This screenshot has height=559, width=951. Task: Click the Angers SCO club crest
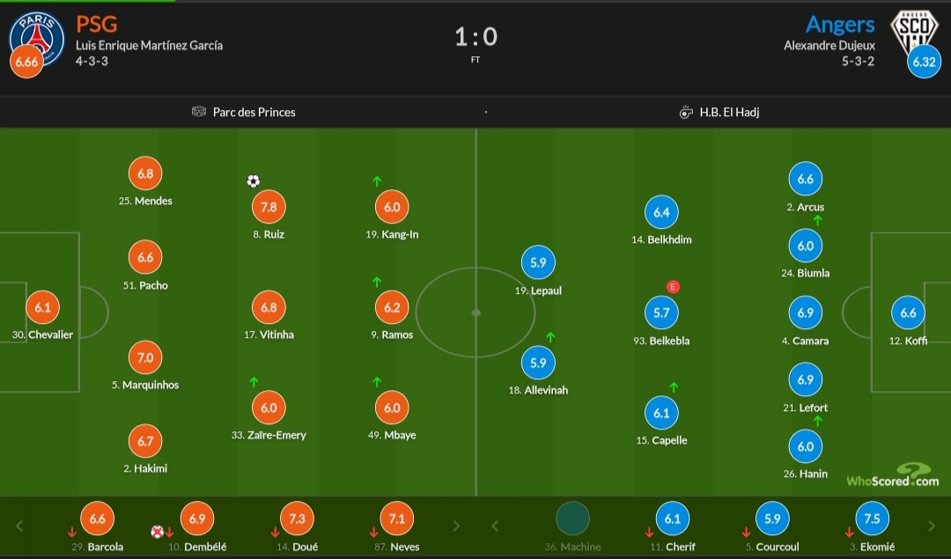[x=912, y=33]
